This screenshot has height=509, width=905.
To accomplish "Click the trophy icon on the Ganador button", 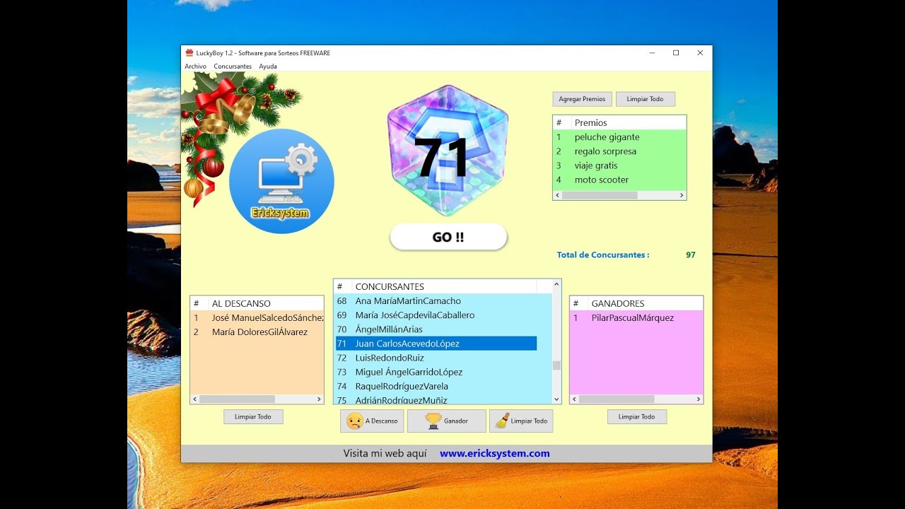I will click(x=433, y=421).
